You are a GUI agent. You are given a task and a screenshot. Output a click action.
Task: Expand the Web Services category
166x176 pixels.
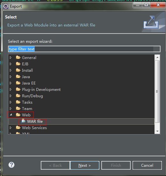[11, 128]
